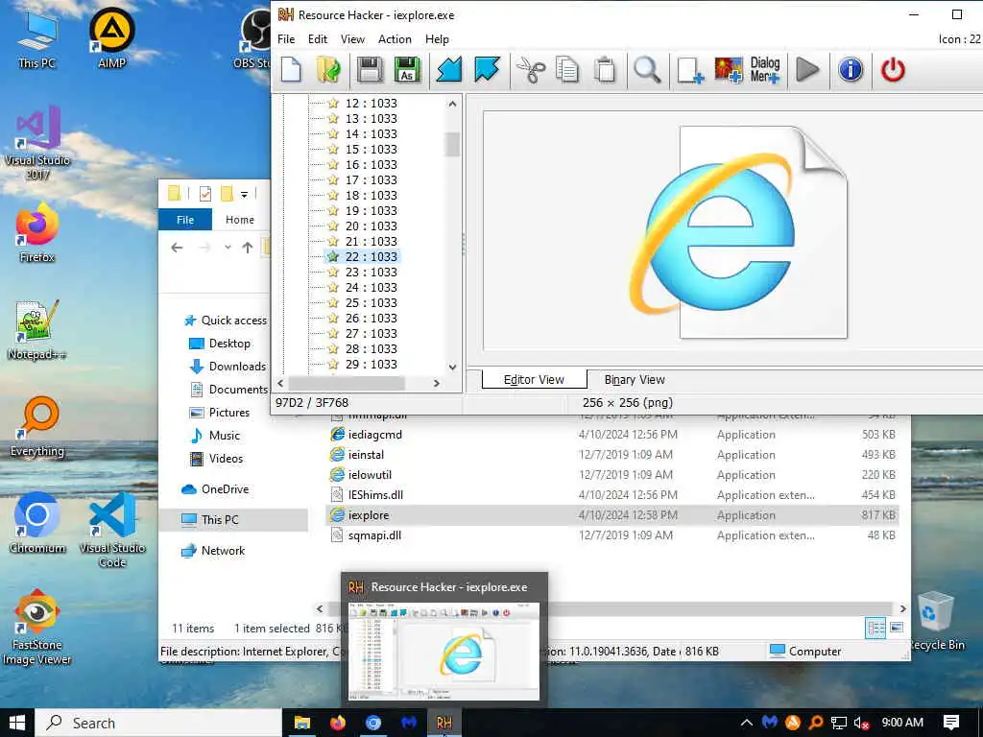Open the notification center icon

tap(951, 723)
